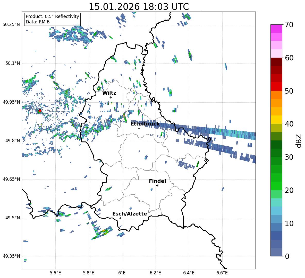Click the Findel station cross marker
This screenshot has height=278, width=305.
click(157, 186)
